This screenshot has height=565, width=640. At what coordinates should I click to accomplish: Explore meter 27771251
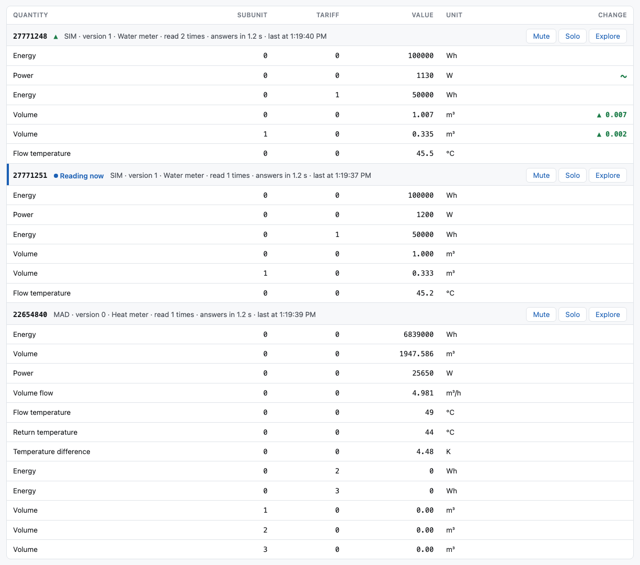(608, 175)
